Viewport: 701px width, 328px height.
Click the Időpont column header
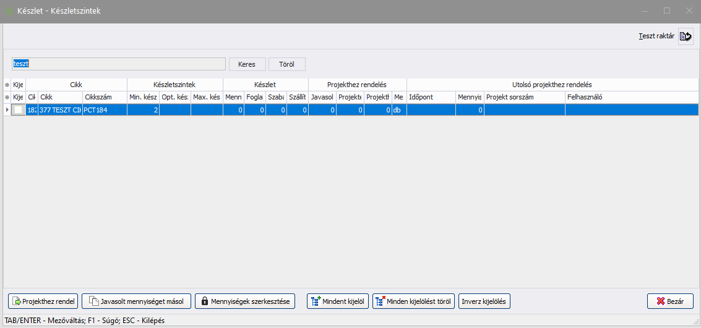coord(431,97)
